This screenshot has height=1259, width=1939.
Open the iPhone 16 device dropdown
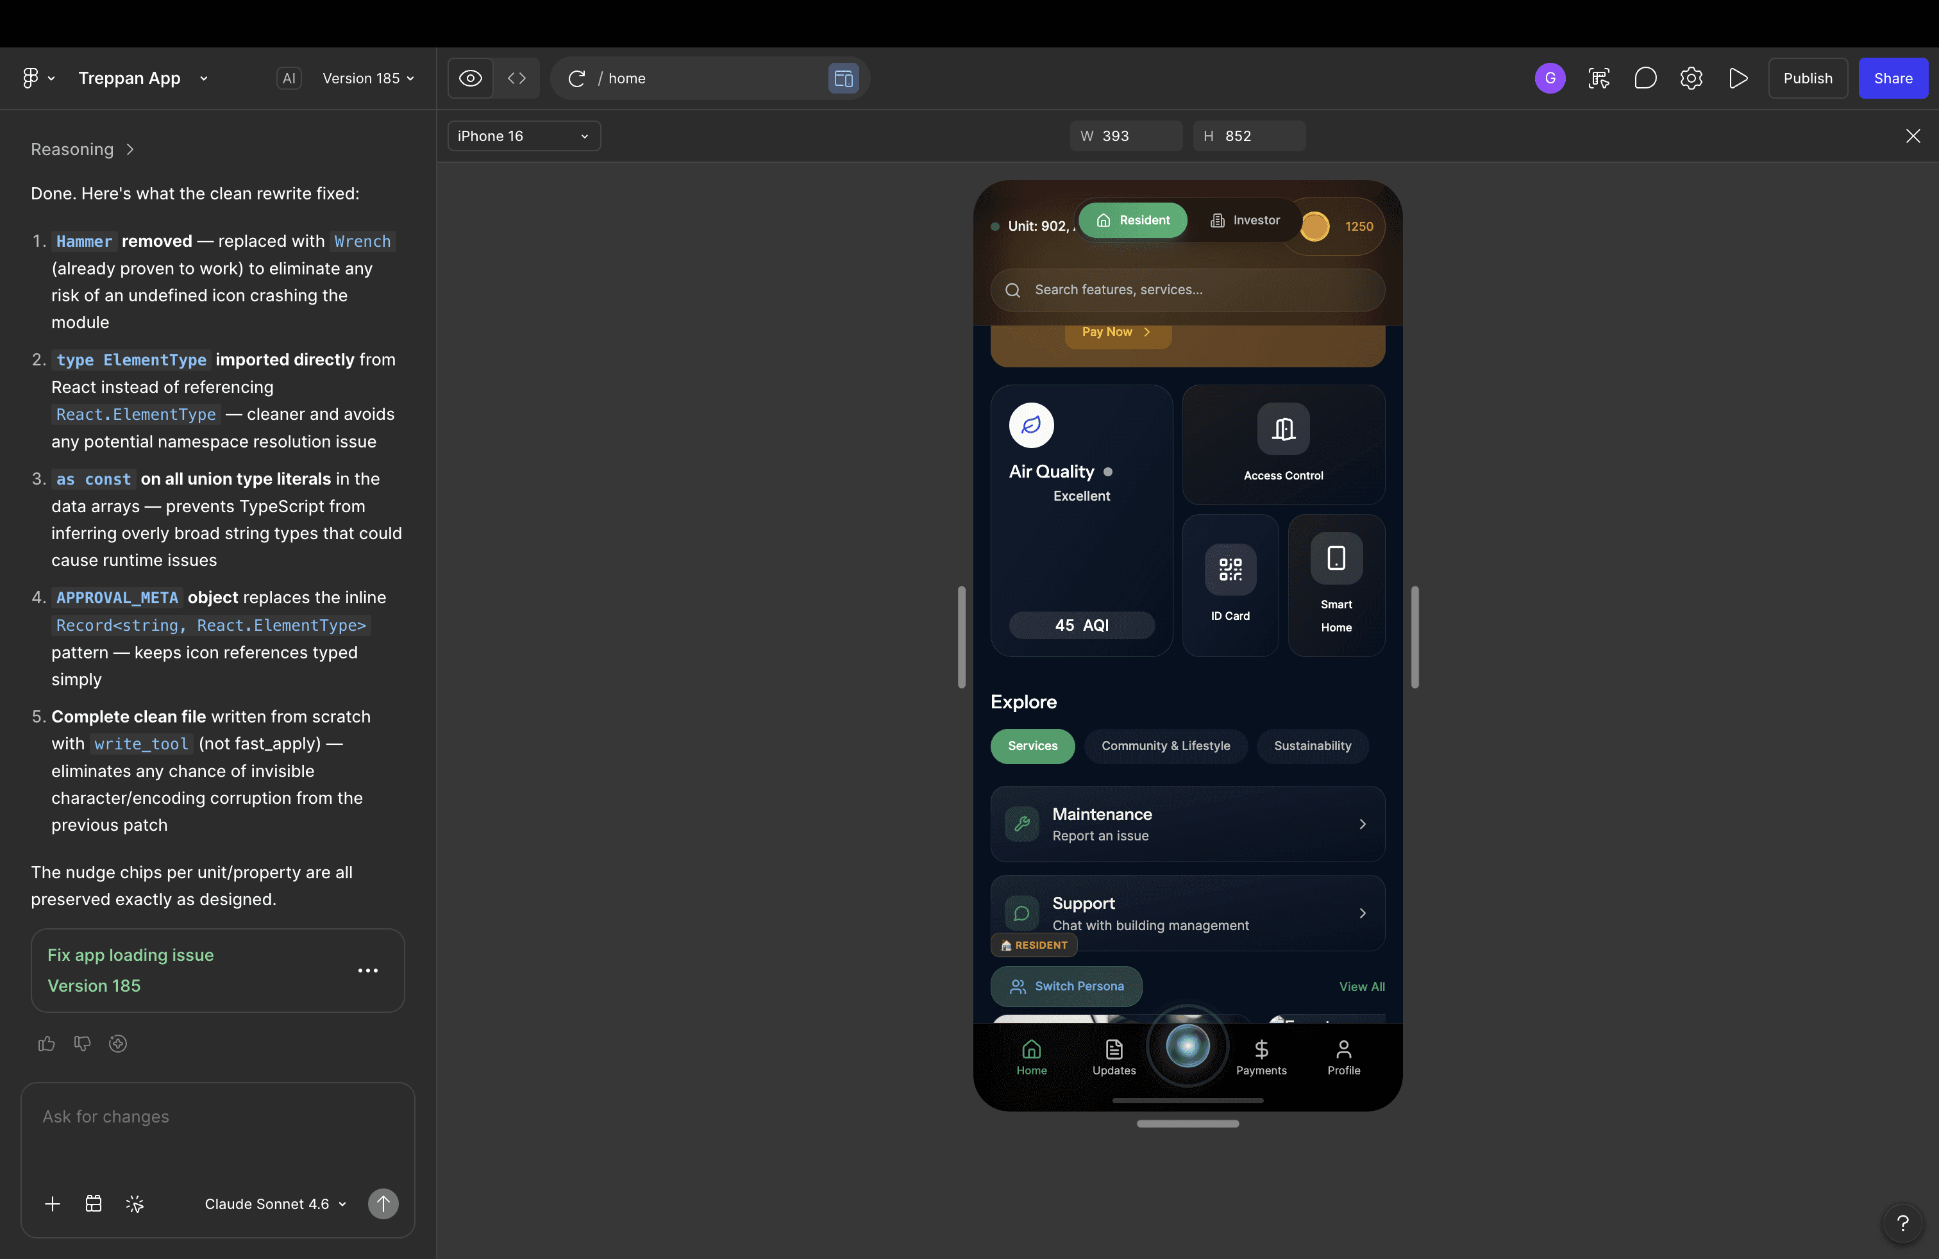[523, 136]
